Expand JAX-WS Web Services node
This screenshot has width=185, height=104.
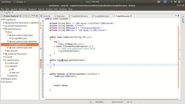(4, 26)
